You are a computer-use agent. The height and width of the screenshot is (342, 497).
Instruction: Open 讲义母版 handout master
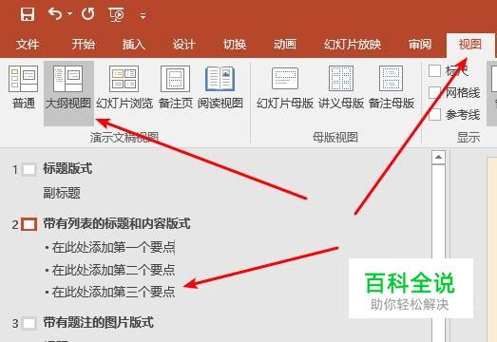pos(341,87)
